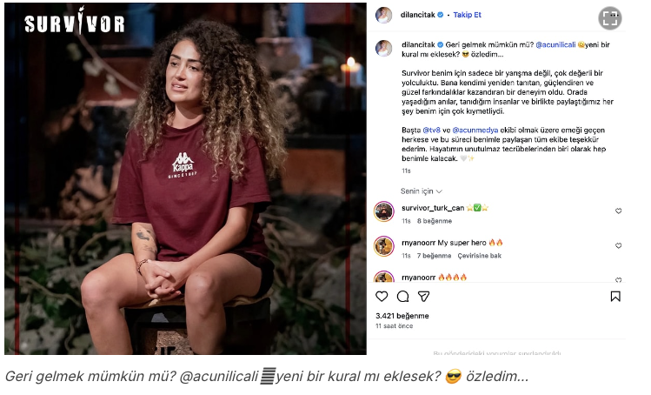The width and height of the screenshot is (651, 395).
Task: Save post with bookmark icon
Action: [x=615, y=297]
